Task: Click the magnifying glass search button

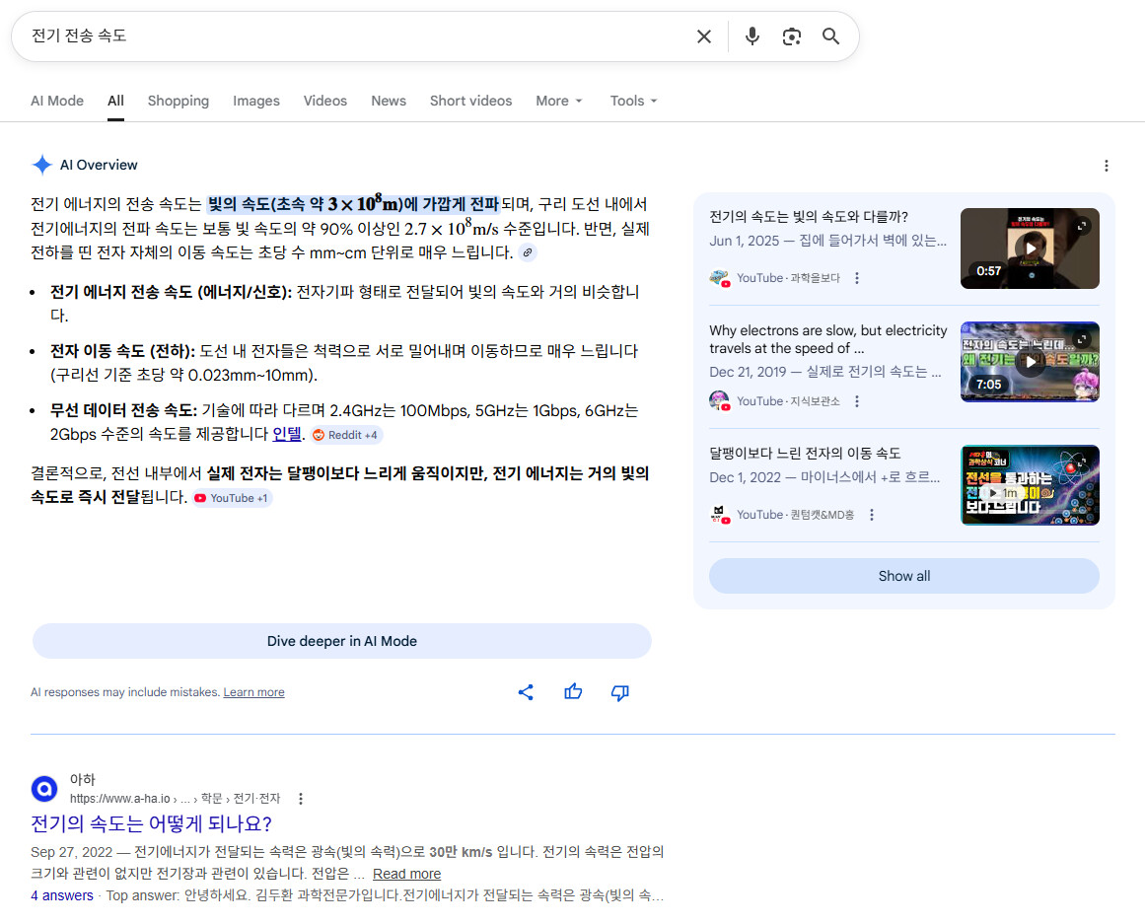Action: pyautogui.click(x=831, y=36)
